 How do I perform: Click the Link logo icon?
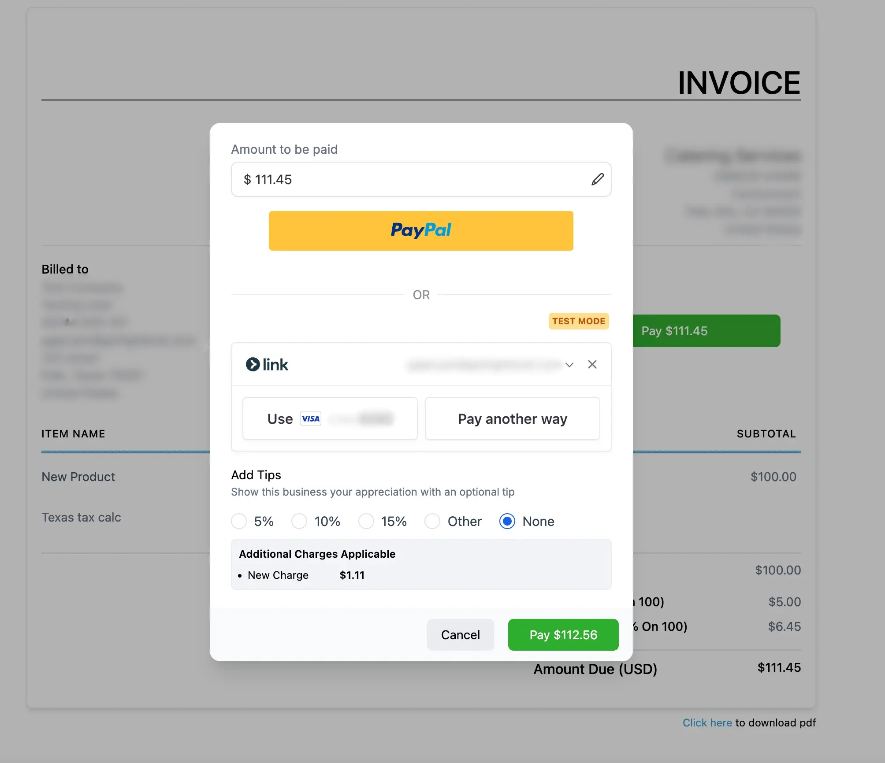click(x=267, y=365)
